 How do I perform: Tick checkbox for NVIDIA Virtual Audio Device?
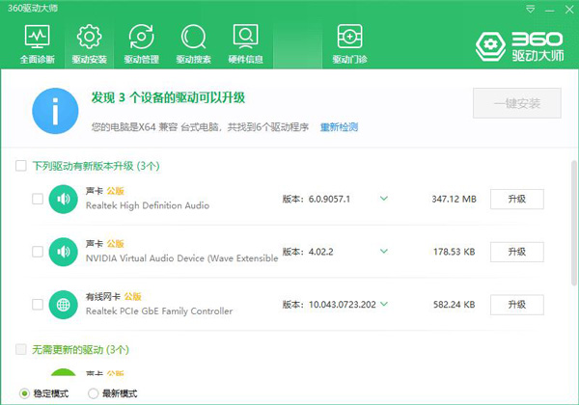click(38, 252)
